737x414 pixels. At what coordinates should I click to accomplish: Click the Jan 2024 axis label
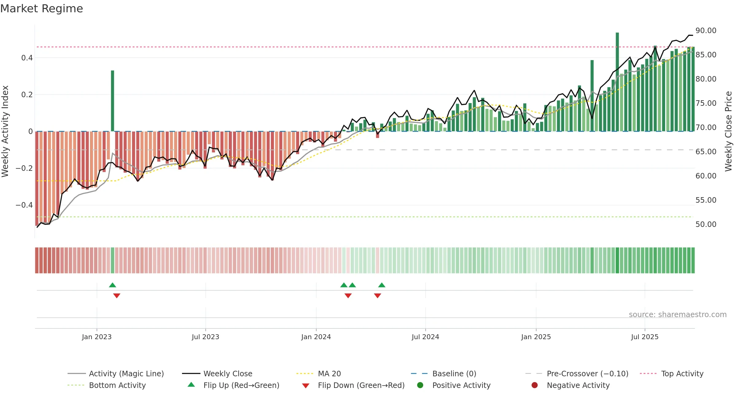coord(316,337)
